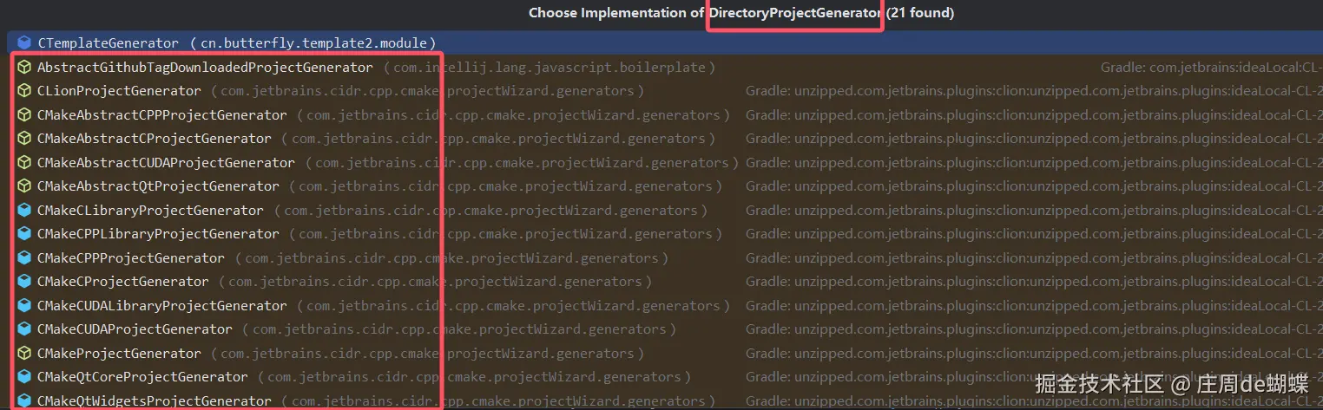Choose the CMakeAbstractCUDAProjectGenerator entry

pyautogui.click(x=166, y=162)
